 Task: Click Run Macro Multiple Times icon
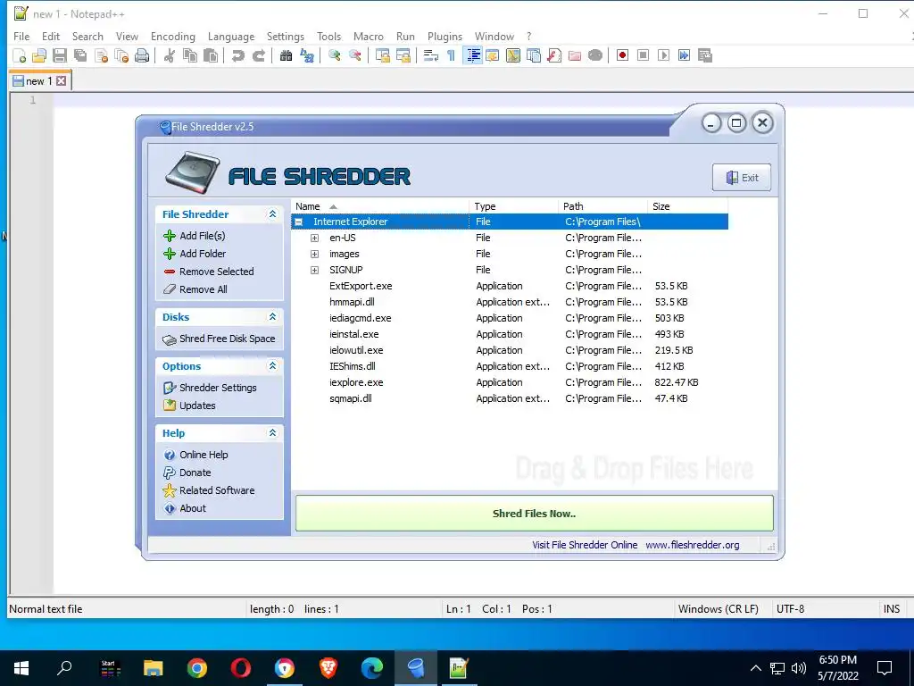[x=685, y=55]
